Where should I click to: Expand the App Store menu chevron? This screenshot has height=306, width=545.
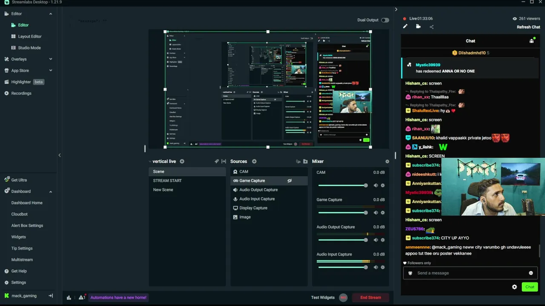pos(51,71)
